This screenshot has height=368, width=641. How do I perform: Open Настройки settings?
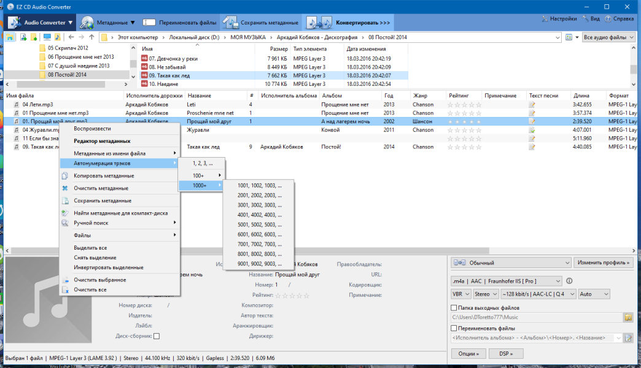point(559,19)
